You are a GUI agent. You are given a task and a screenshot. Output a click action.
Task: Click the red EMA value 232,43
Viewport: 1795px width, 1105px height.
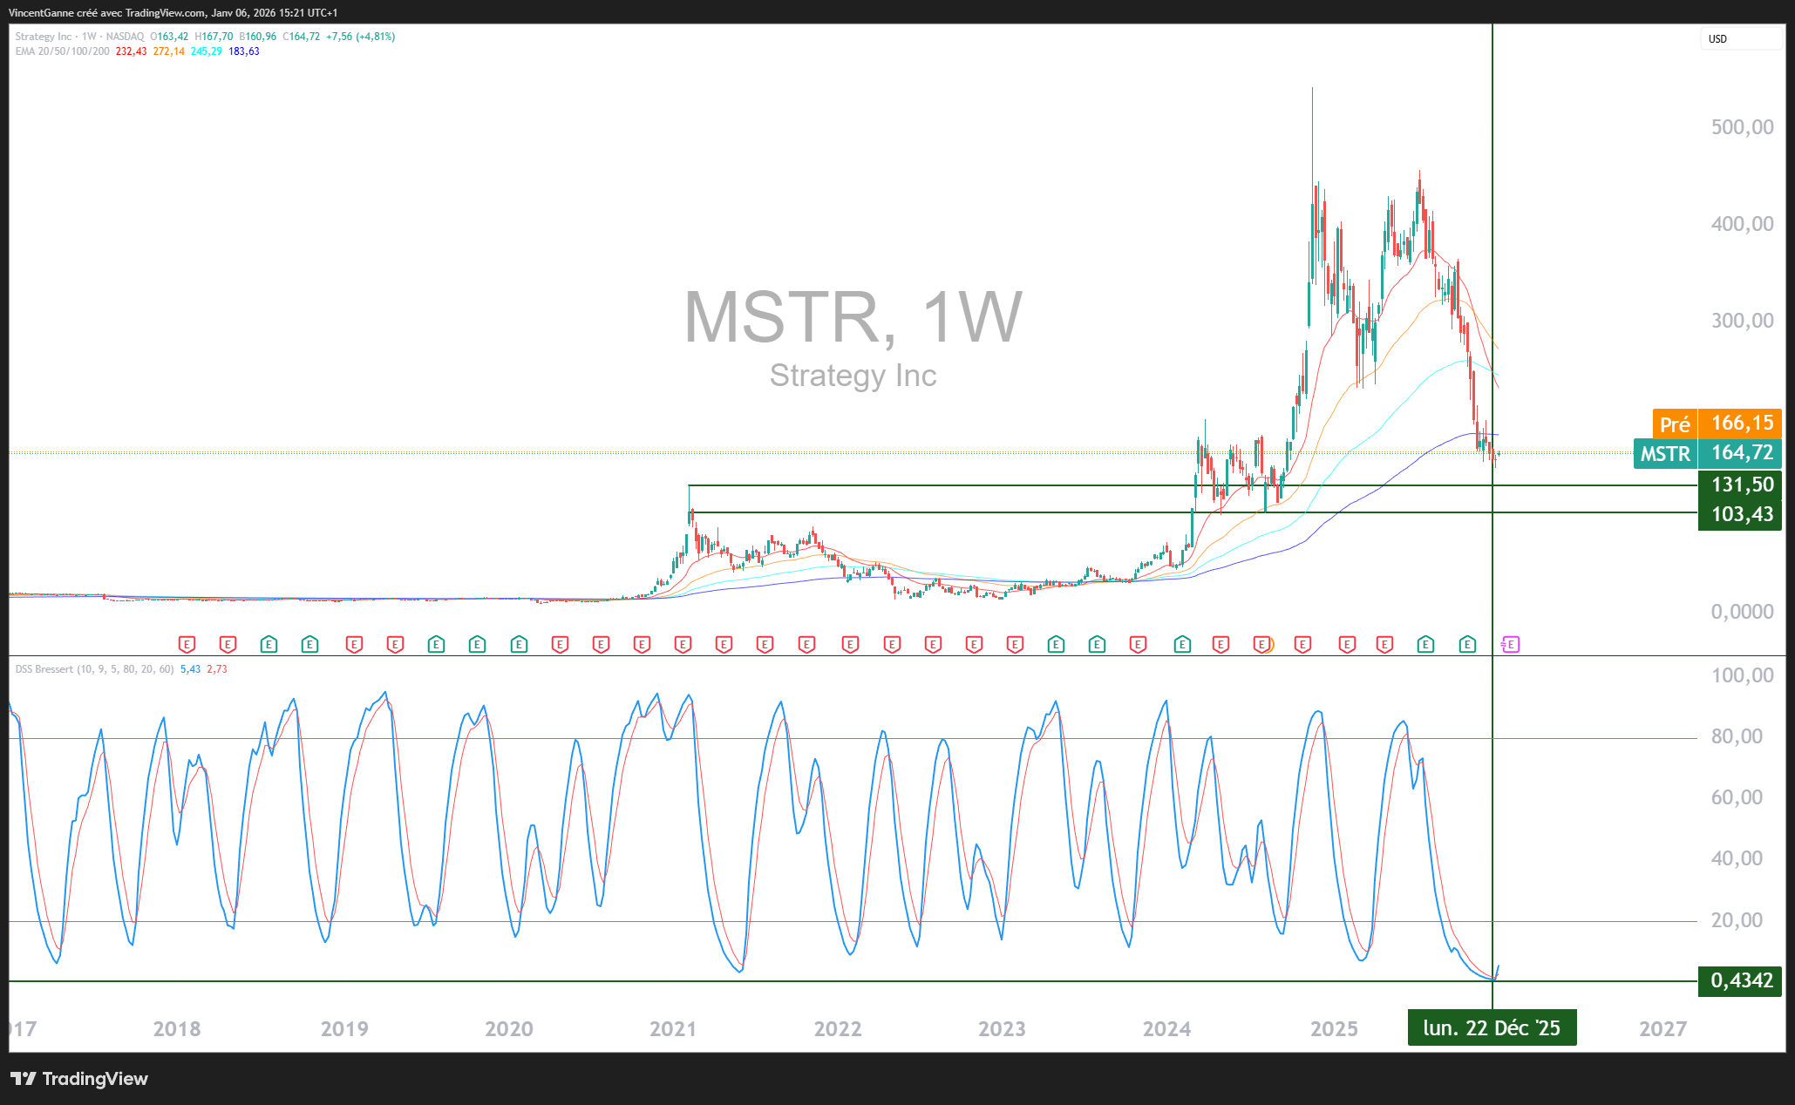[x=131, y=51]
